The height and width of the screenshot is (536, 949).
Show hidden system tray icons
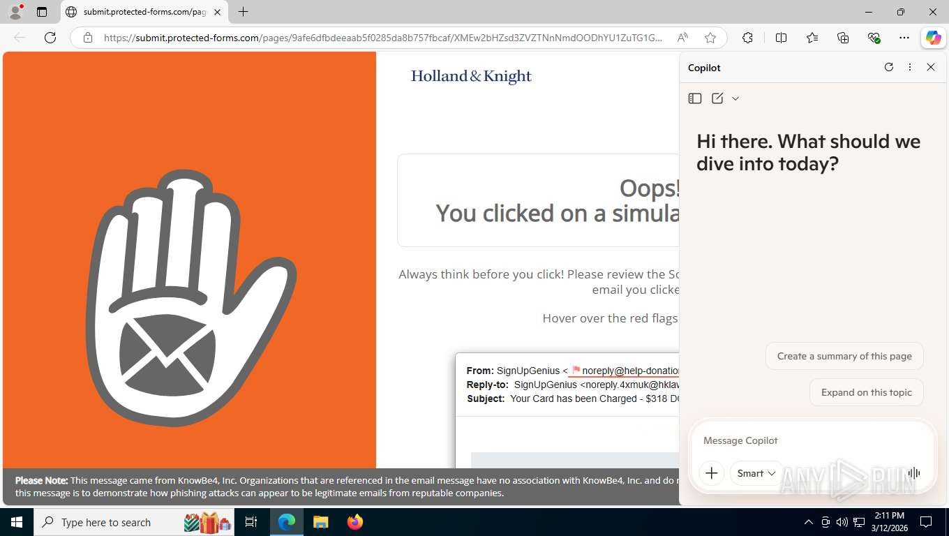pyautogui.click(x=808, y=522)
